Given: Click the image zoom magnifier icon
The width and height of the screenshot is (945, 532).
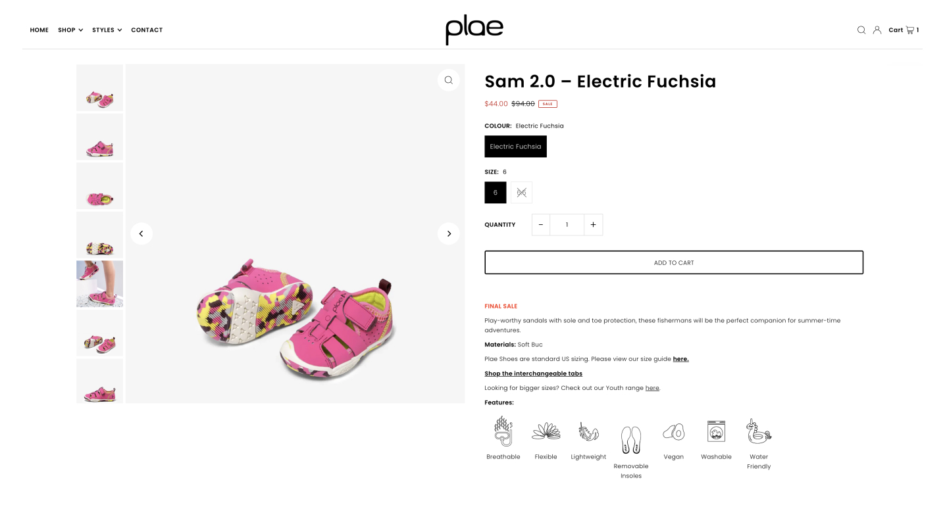Looking at the screenshot, I should coord(448,80).
